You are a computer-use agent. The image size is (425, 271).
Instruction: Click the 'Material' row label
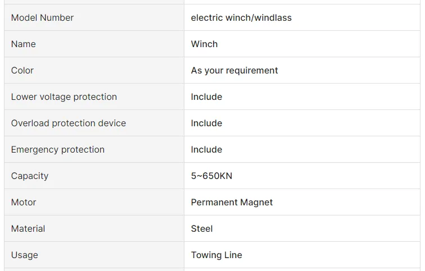click(28, 229)
